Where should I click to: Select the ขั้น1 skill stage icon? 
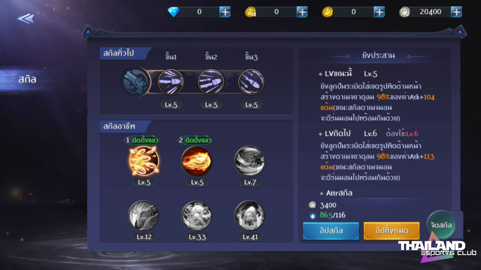tap(171, 82)
